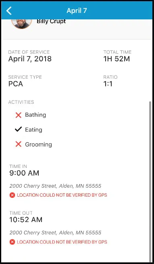Viewport: 154px width, 264px height.
Task: Tap the PCA service type value
Action: 15,84
